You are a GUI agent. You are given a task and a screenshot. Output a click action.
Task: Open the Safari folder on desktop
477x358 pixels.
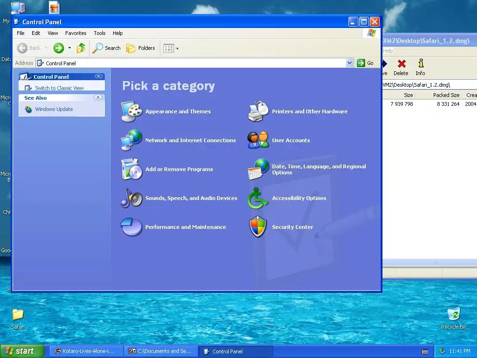[x=18, y=319]
